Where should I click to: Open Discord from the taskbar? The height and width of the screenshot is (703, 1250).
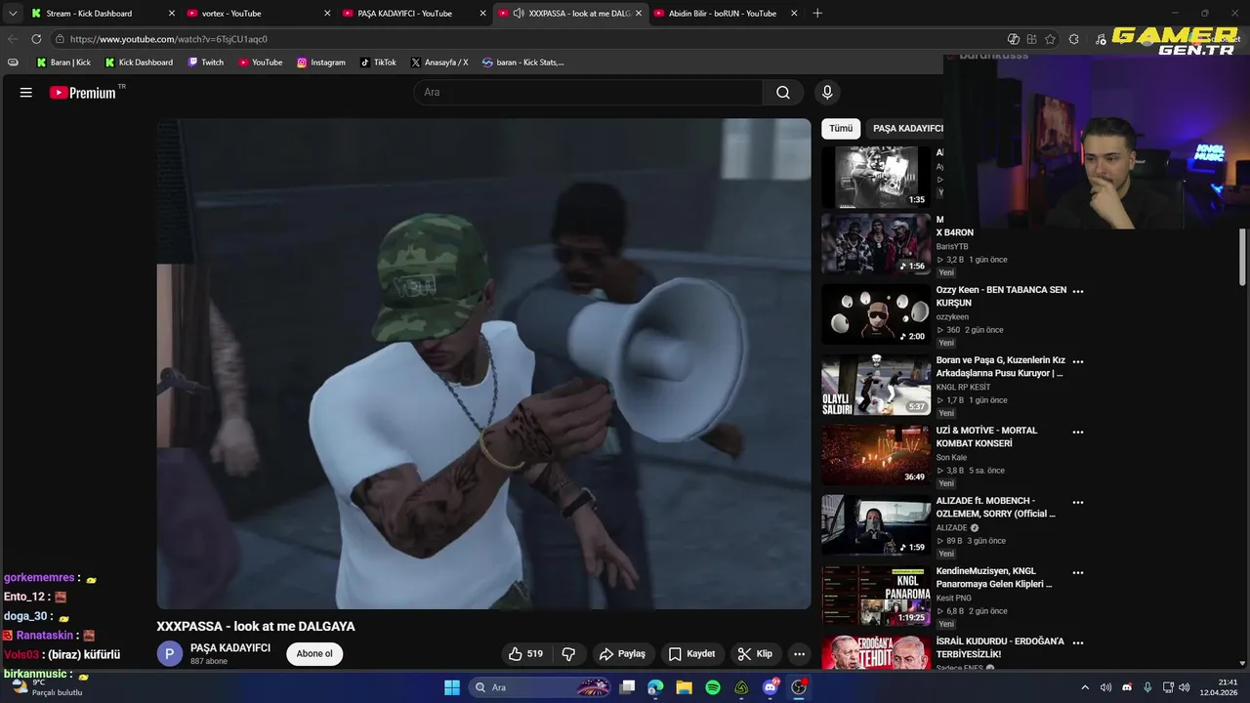771,687
